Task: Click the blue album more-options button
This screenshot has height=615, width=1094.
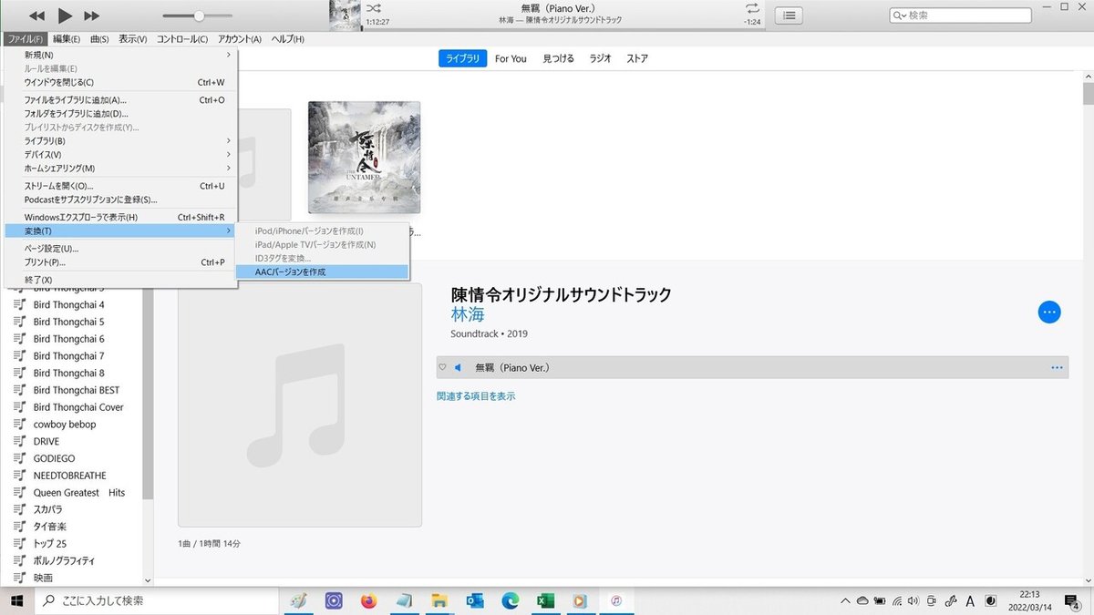Action: pos(1049,312)
